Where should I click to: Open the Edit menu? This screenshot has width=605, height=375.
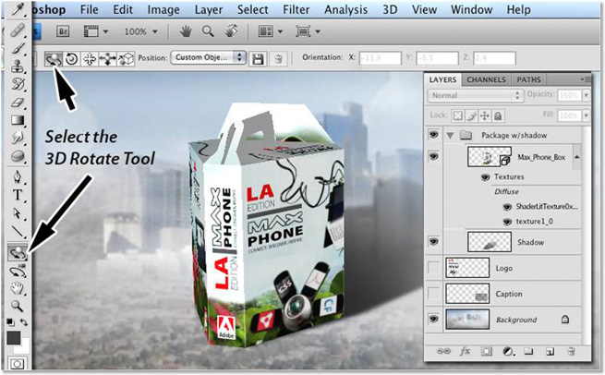pos(123,9)
